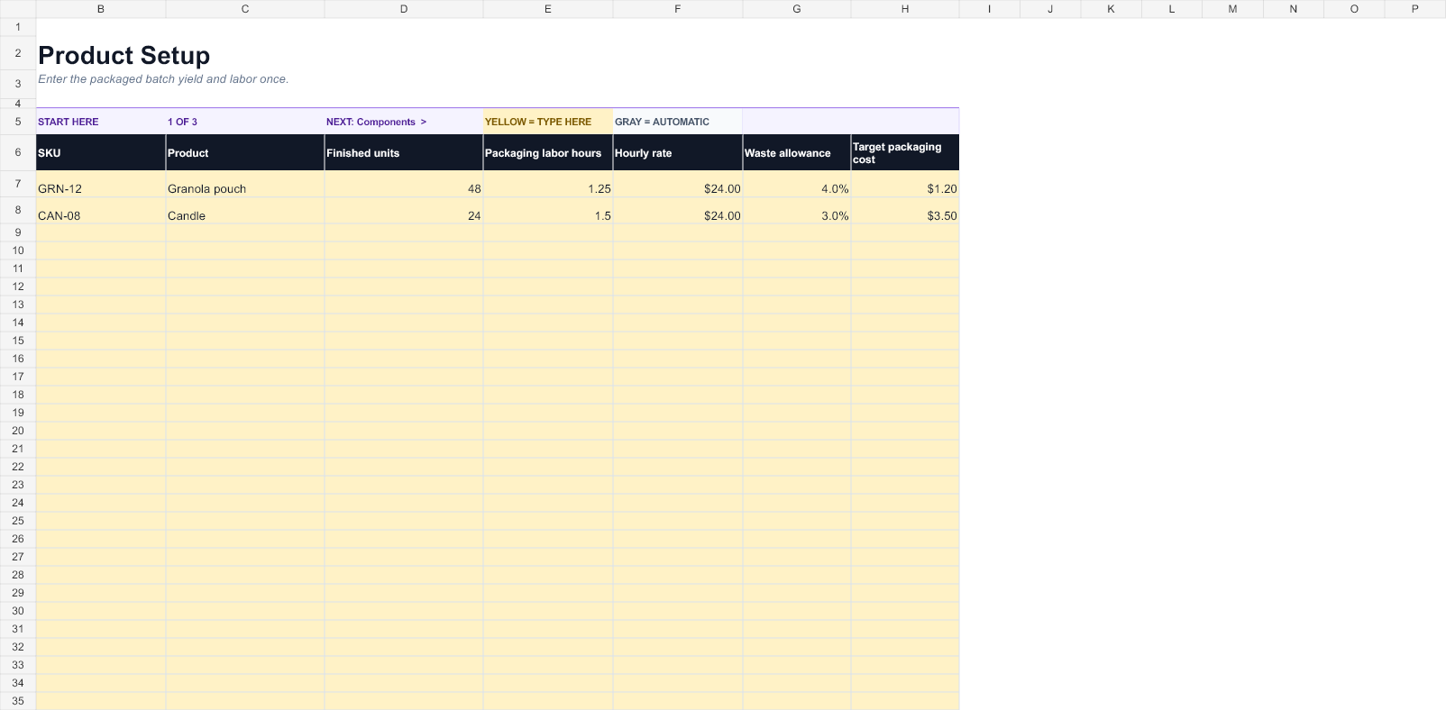Select row 5 header

(18, 122)
